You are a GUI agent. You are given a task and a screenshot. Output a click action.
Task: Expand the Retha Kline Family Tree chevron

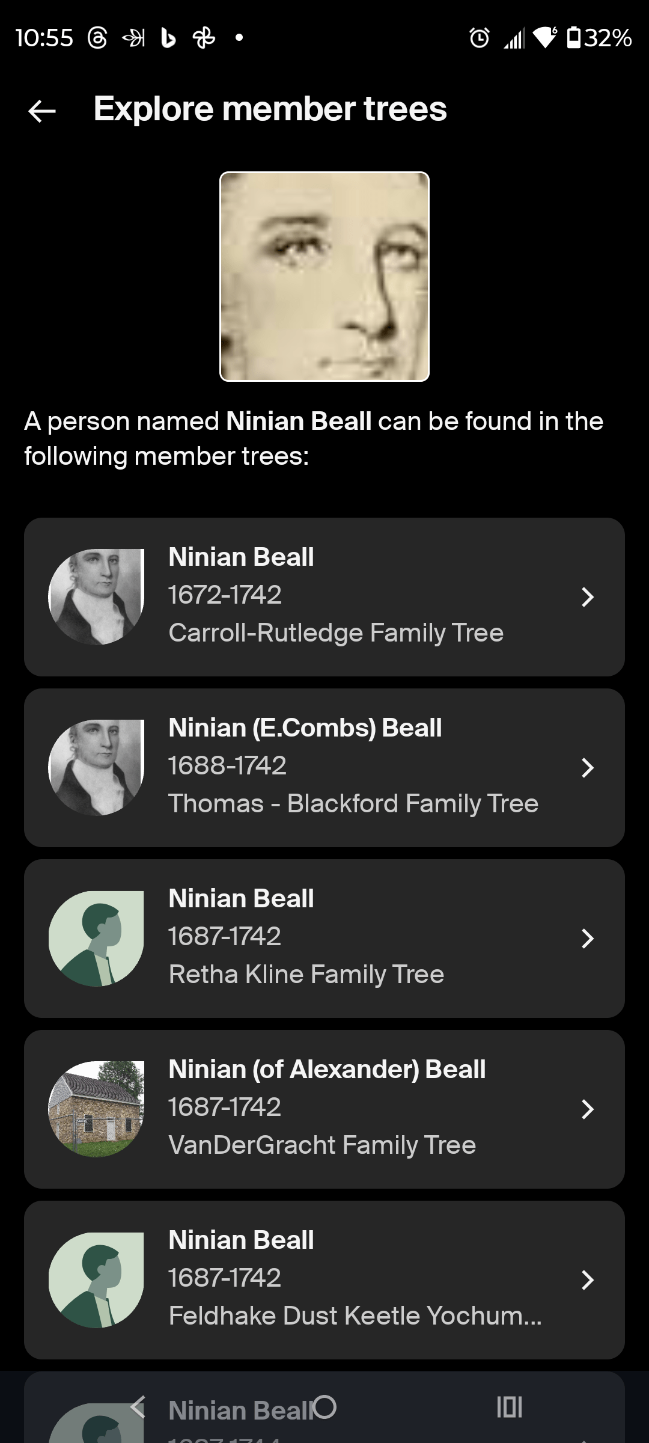(x=587, y=939)
